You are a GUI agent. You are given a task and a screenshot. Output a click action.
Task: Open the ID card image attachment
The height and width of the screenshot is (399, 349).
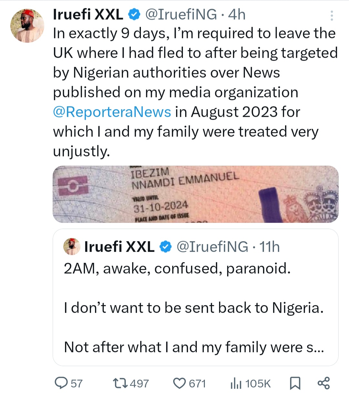click(x=196, y=194)
